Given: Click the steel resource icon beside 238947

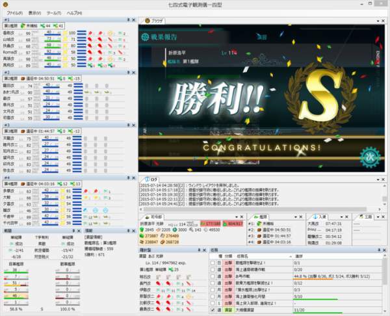Looking at the screenshot, I should (142, 242).
